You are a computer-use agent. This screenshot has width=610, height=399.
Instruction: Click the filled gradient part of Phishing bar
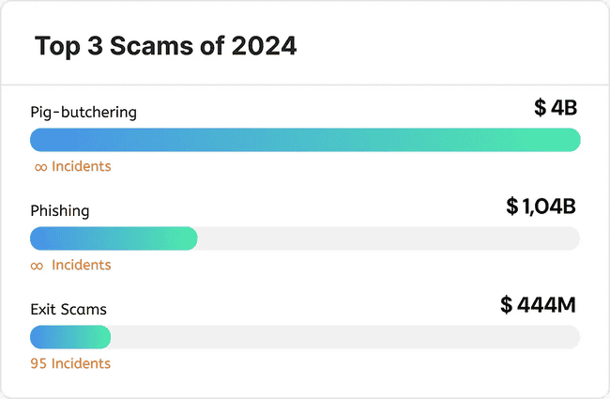[113, 238]
